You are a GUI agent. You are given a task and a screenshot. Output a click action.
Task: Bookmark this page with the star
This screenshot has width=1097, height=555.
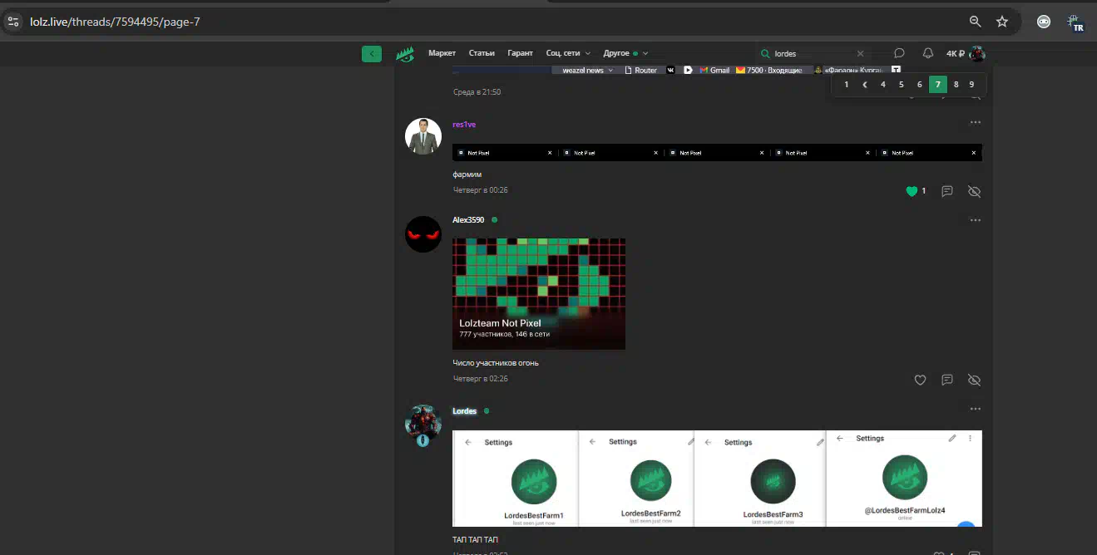coord(1002,22)
